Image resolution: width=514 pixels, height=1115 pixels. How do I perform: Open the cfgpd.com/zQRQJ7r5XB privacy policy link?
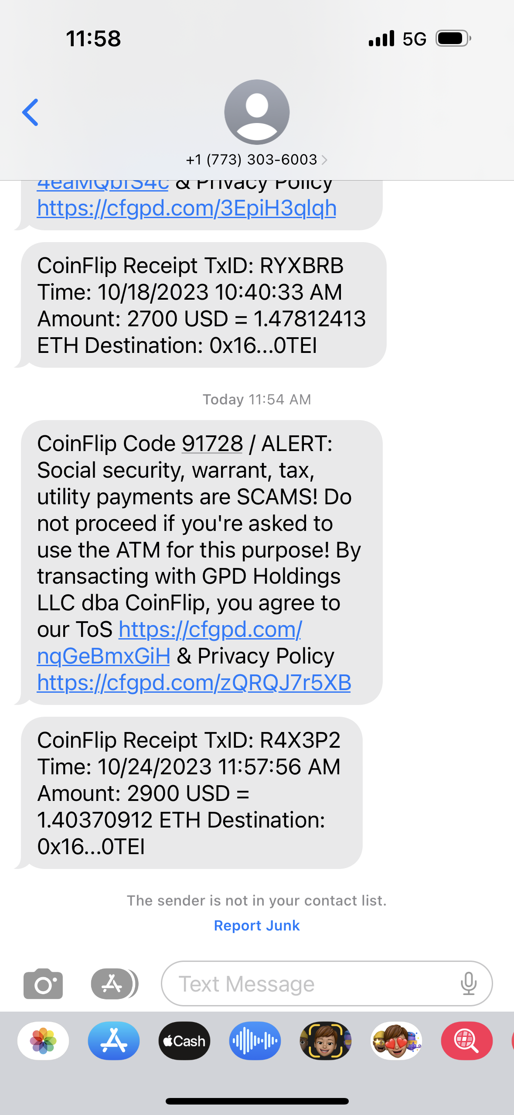194,683
